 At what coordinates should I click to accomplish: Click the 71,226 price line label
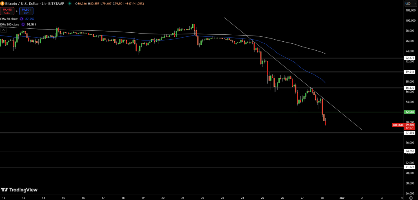(x=409, y=167)
